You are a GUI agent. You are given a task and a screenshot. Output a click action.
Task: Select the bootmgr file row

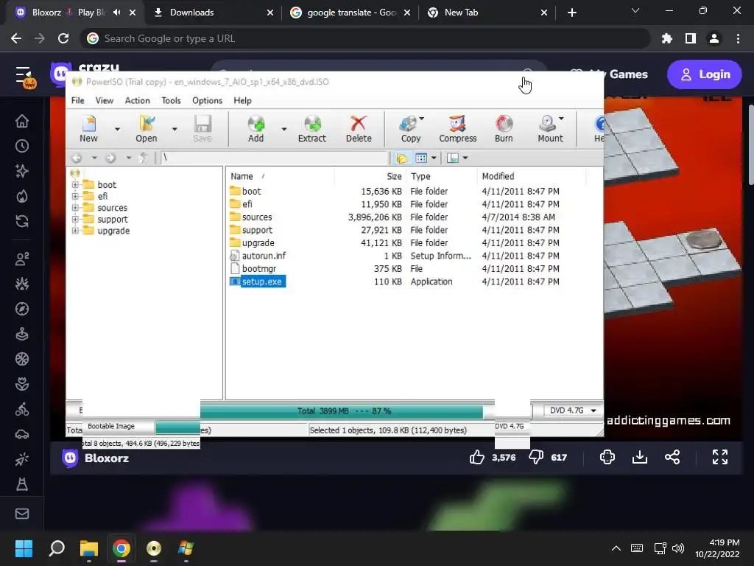point(395,268)
